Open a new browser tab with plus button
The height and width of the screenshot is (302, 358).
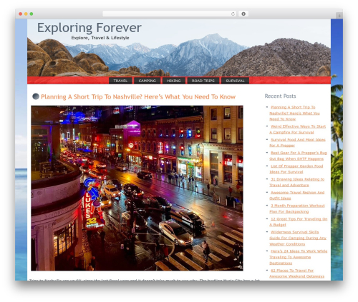[x=339, y=16]
